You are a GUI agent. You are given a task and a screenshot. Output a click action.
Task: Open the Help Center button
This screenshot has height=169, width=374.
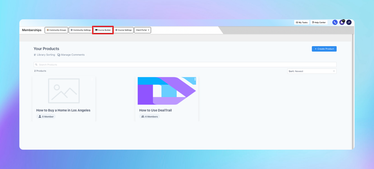coord(319,22)
